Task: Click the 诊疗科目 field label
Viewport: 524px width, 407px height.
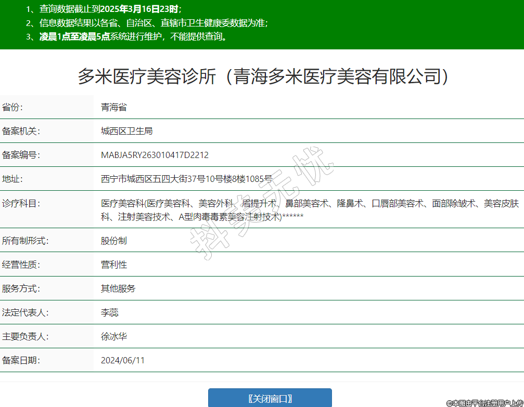Action: coord(21,203)
